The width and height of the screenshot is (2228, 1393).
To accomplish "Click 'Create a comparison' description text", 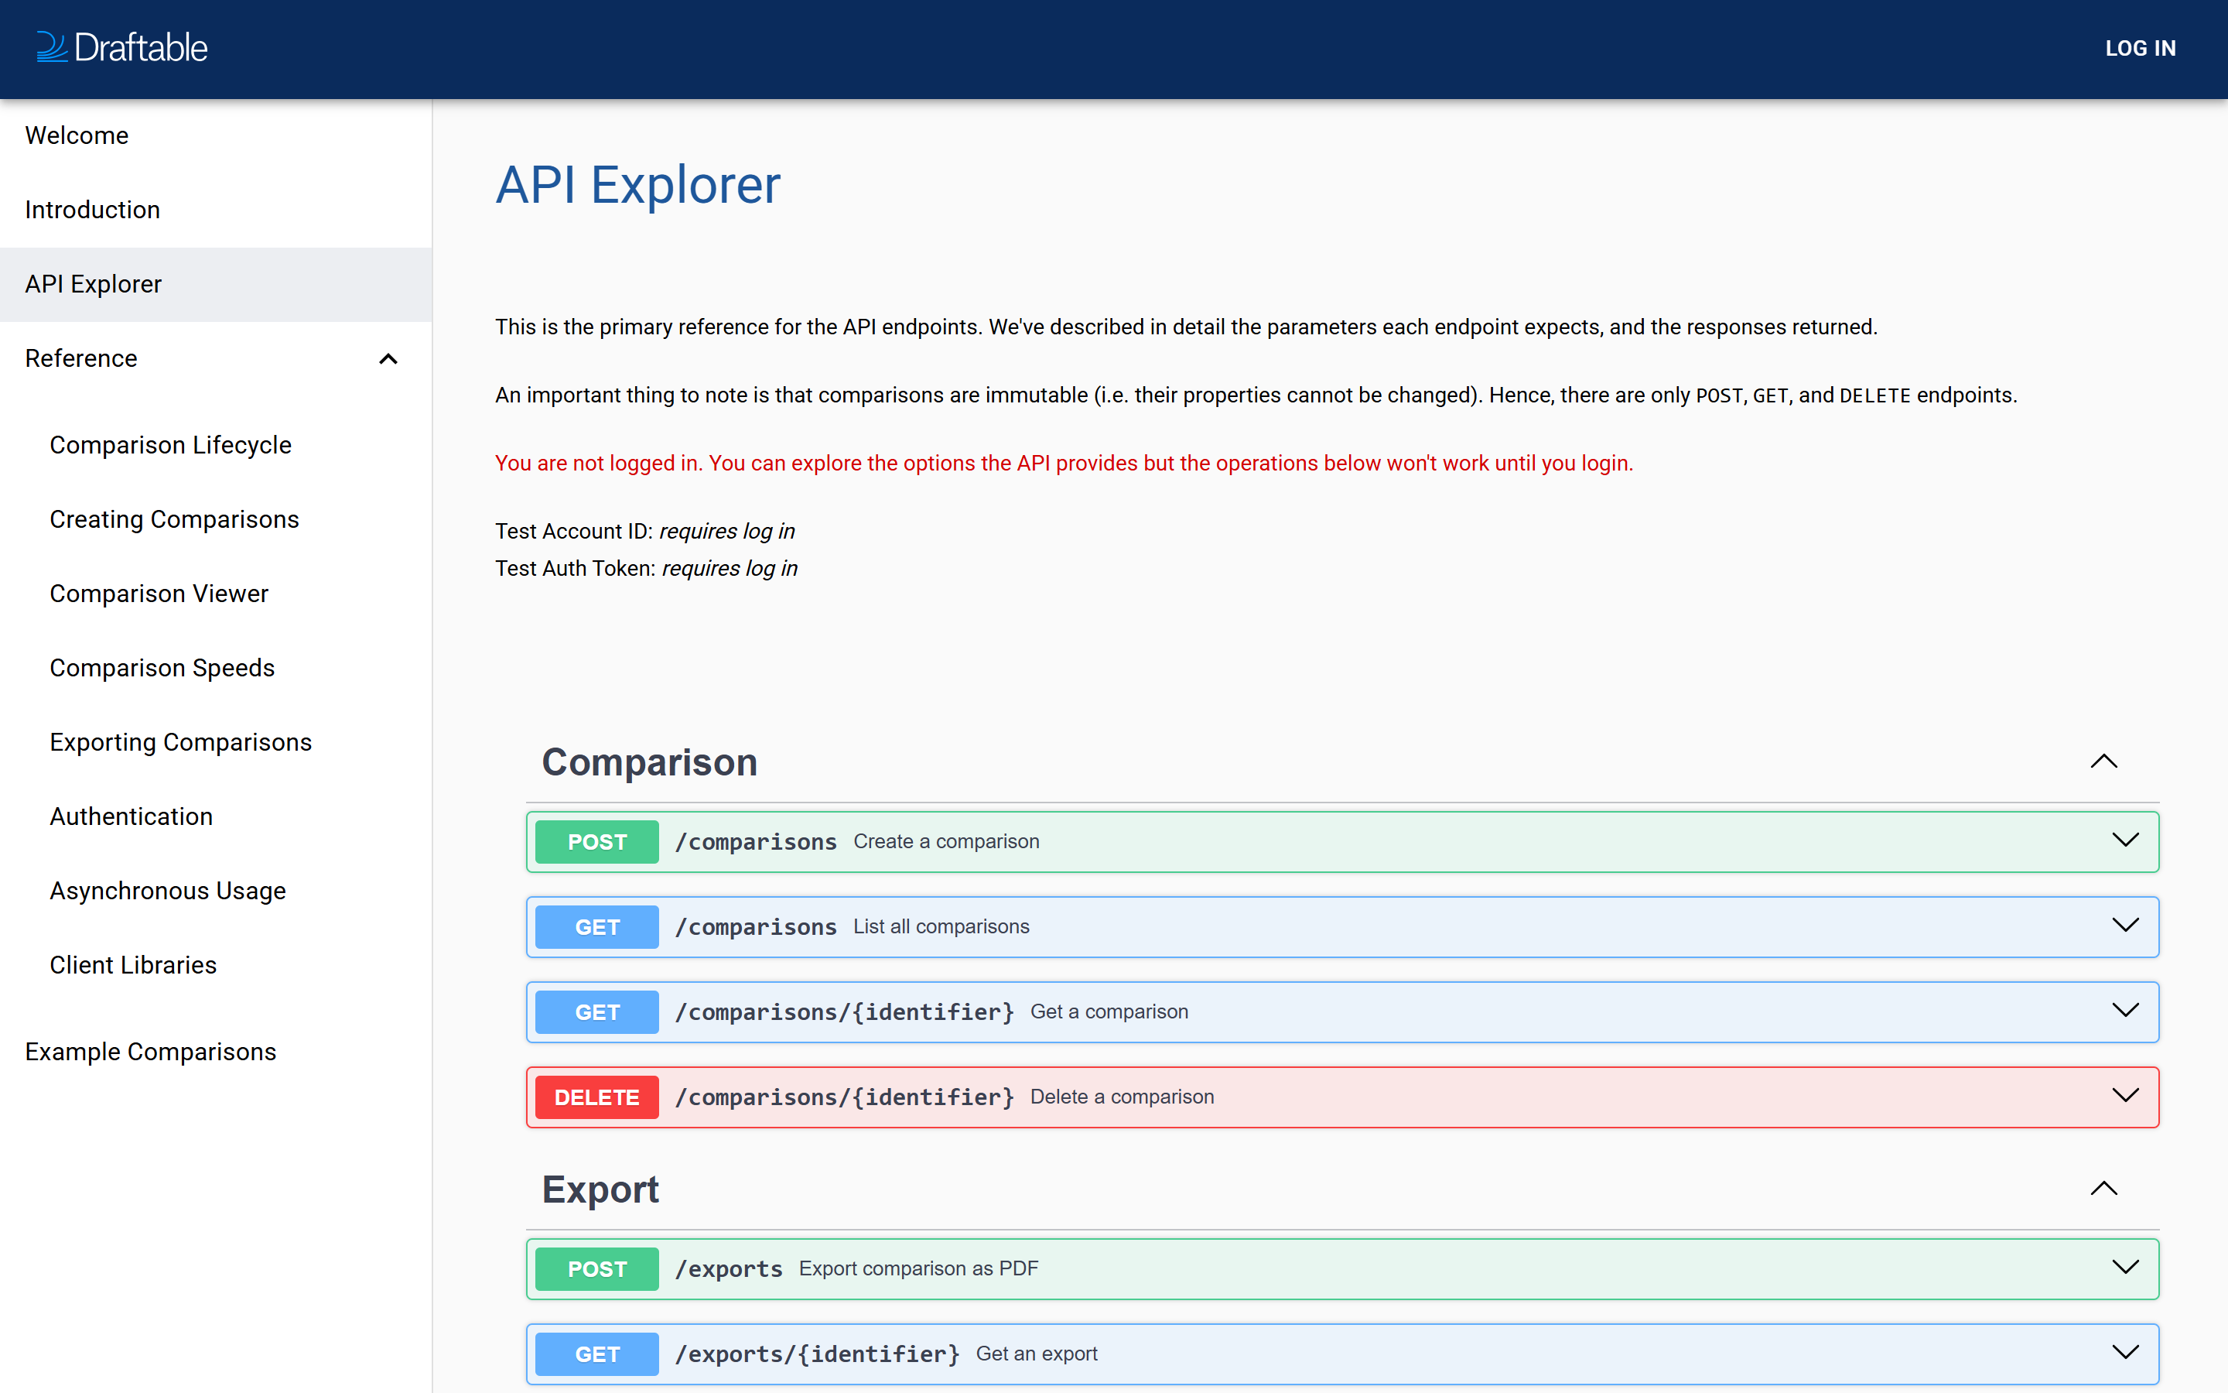I will [x=945, y=841].
